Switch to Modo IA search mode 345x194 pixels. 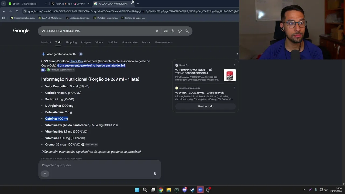(46, 43)
